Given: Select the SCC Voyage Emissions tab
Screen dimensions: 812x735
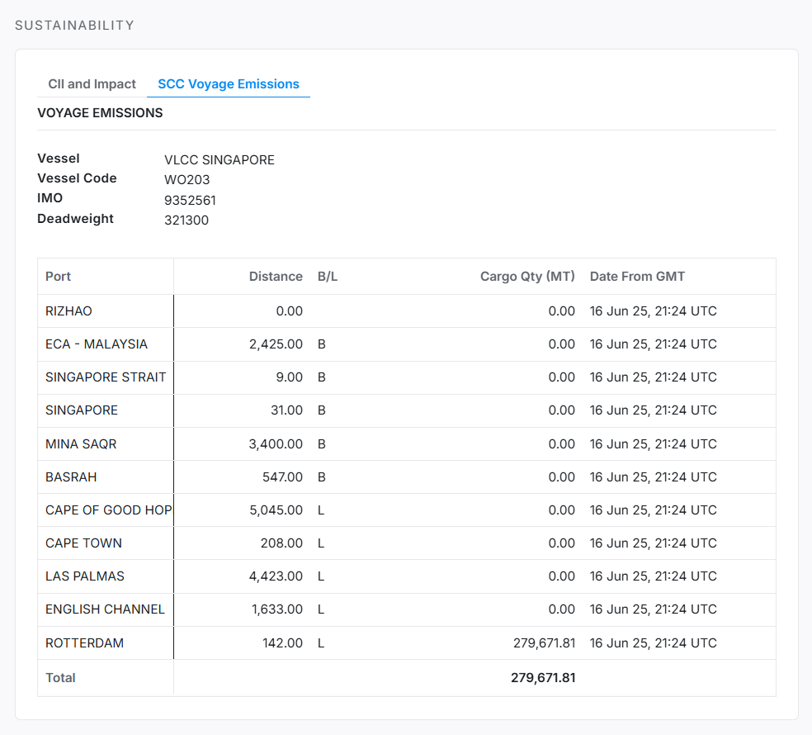Looking at the screenshot, I should click(x=229, y=84).
